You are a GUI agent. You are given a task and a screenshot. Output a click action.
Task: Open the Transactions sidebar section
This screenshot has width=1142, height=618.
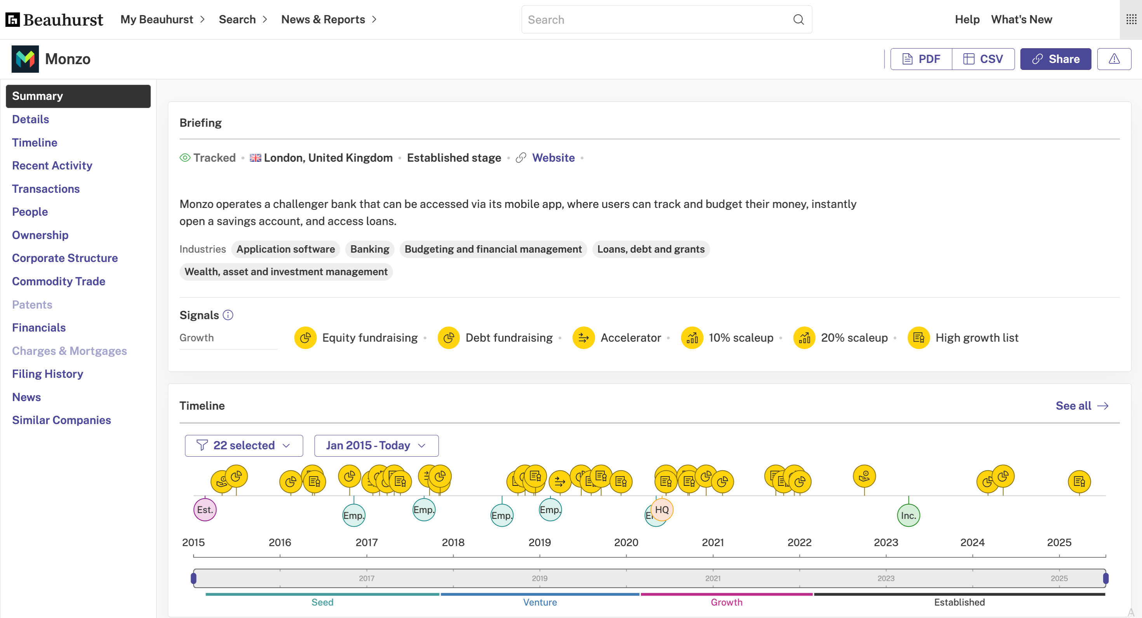(46, 189)
